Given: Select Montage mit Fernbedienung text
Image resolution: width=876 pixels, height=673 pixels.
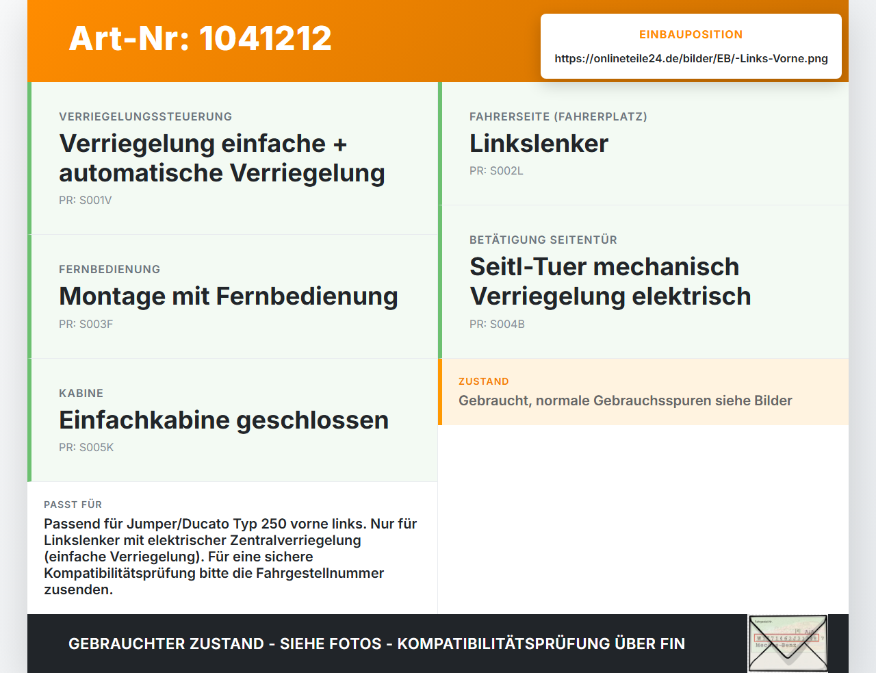Looking at the screenshot, I should 229,296.
